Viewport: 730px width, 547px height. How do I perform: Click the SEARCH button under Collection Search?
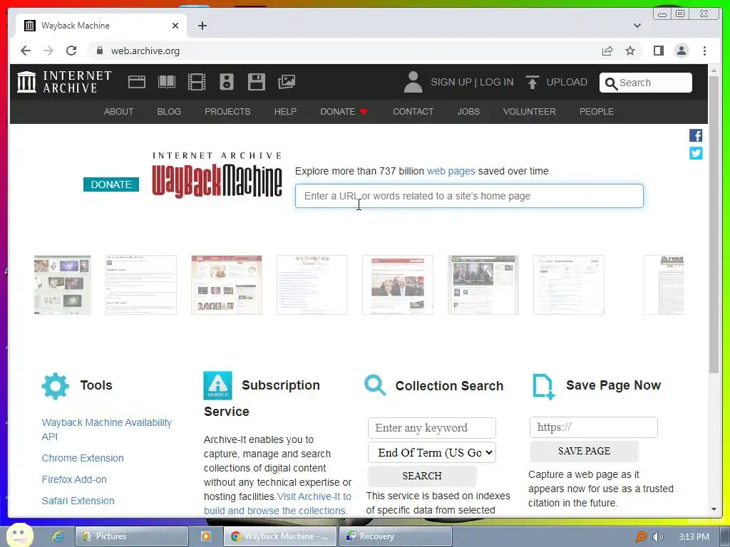point(422,476)
